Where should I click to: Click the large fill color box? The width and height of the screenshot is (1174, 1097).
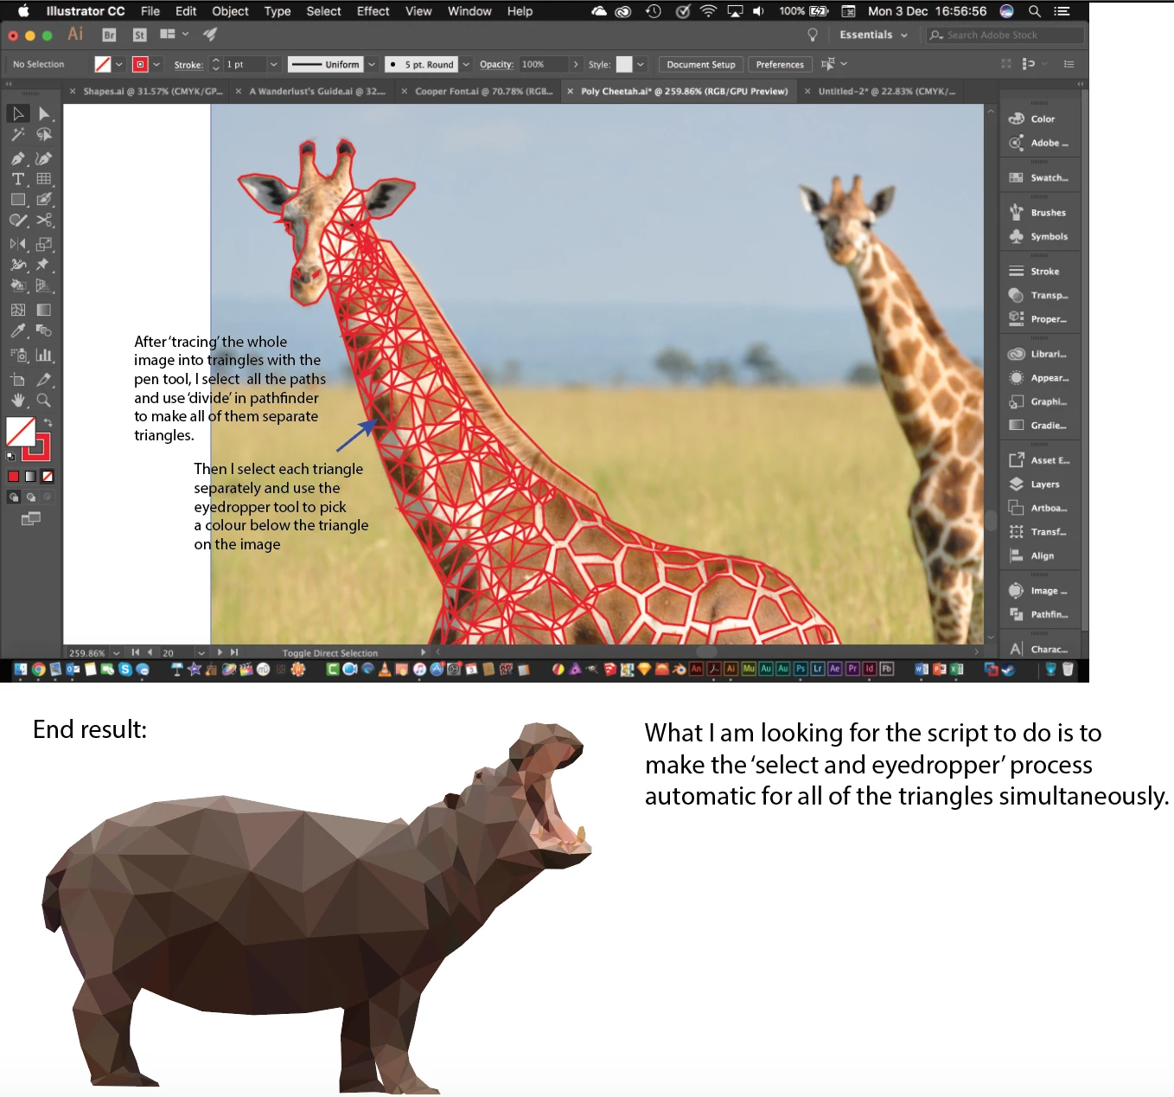coord(20,431)
